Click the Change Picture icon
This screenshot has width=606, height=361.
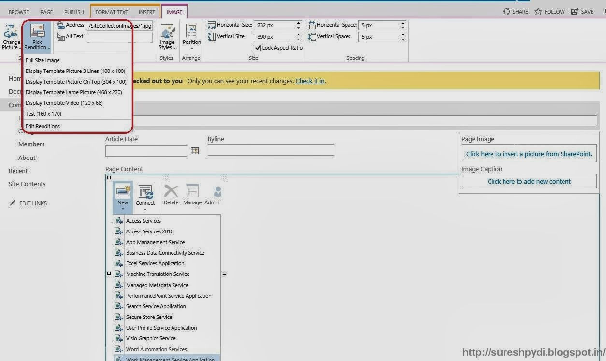click(x=11, y=31)
